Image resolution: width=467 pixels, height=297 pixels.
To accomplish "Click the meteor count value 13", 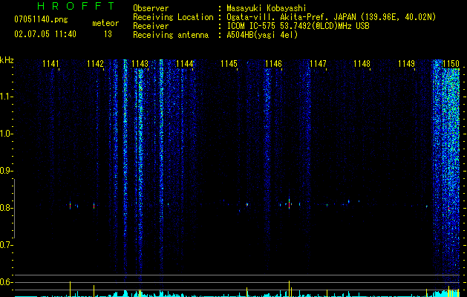I will tap(108, 34).
